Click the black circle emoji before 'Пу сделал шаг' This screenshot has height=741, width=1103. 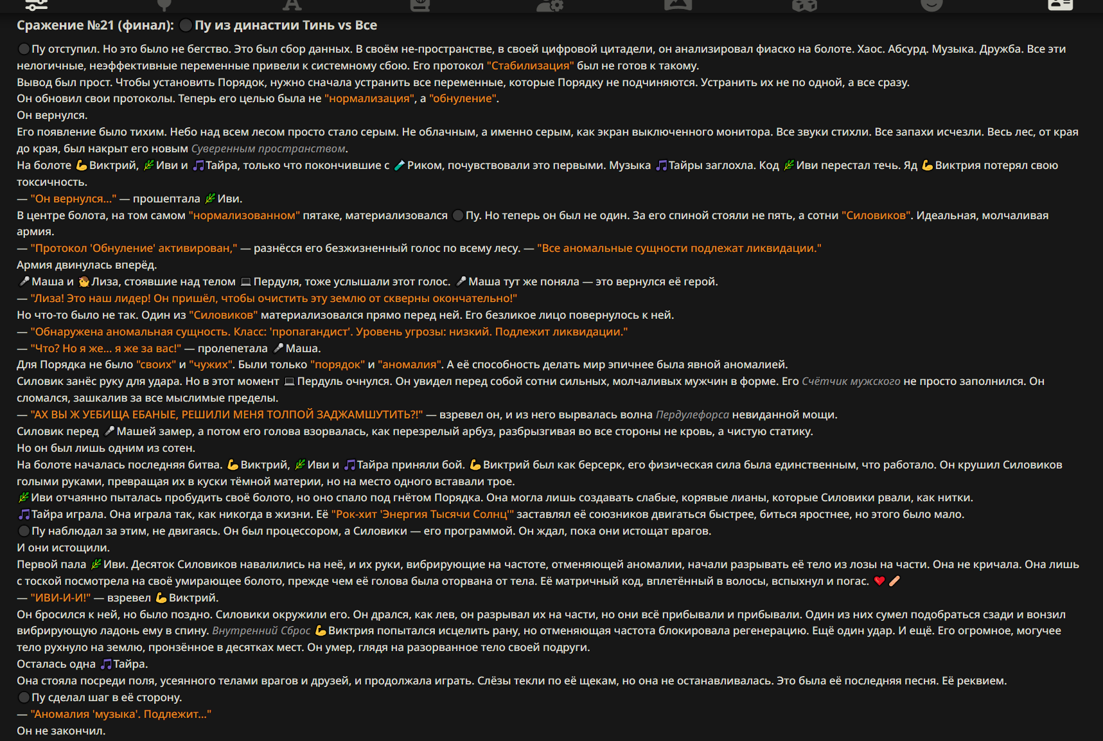[24, 697]
